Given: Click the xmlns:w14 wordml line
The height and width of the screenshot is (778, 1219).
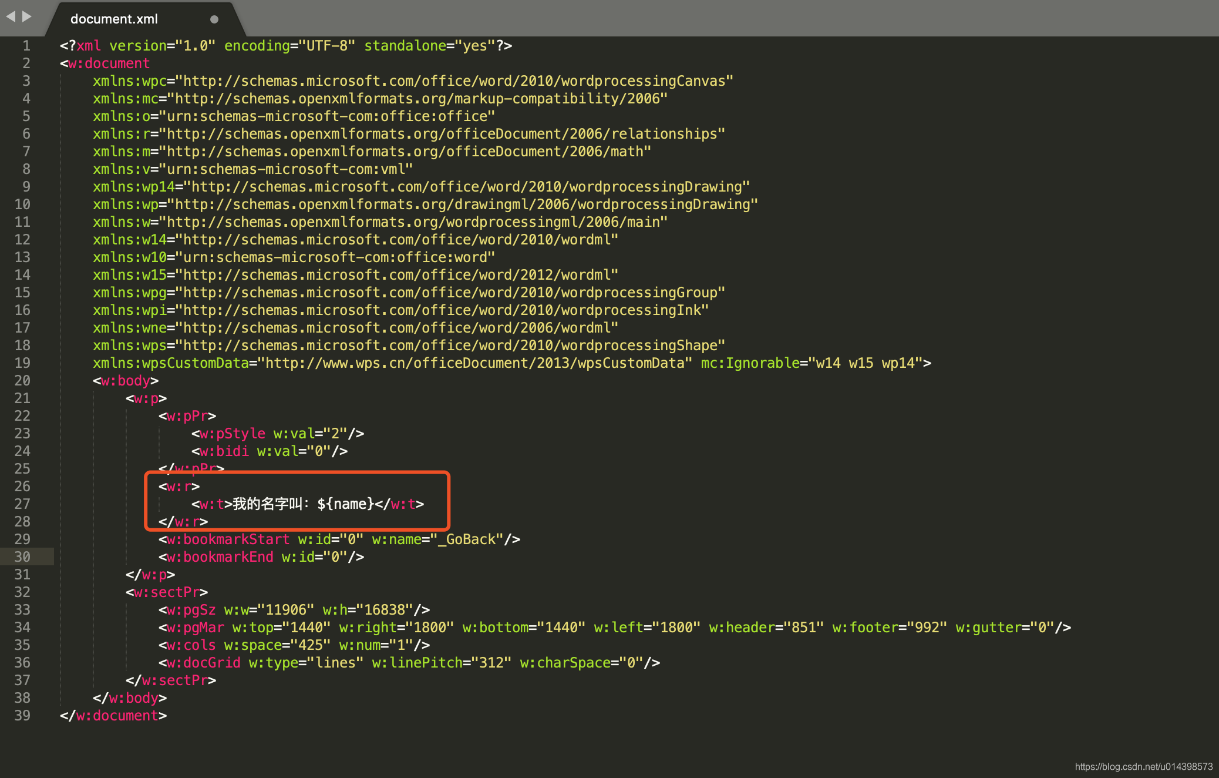Looking at the screenshot, I should tap(356, 240).
